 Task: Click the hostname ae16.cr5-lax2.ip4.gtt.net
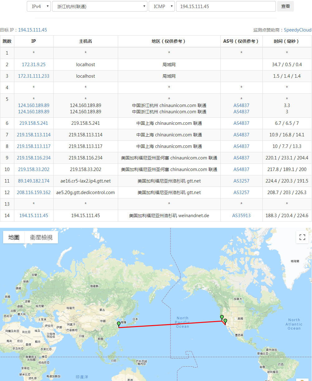pyautogui.click(x=86, y=181)
